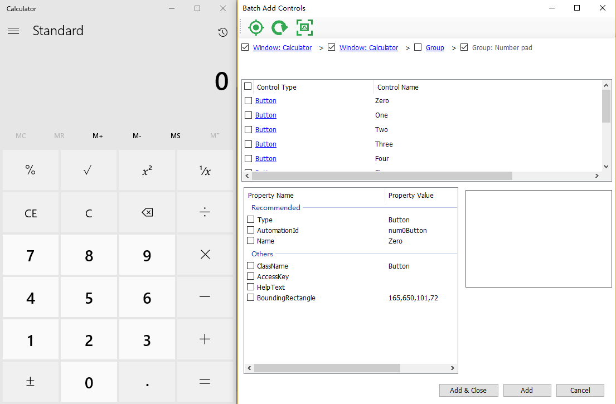
Task: Click the M- memory subtract button
Action: [x=137, y=136]
